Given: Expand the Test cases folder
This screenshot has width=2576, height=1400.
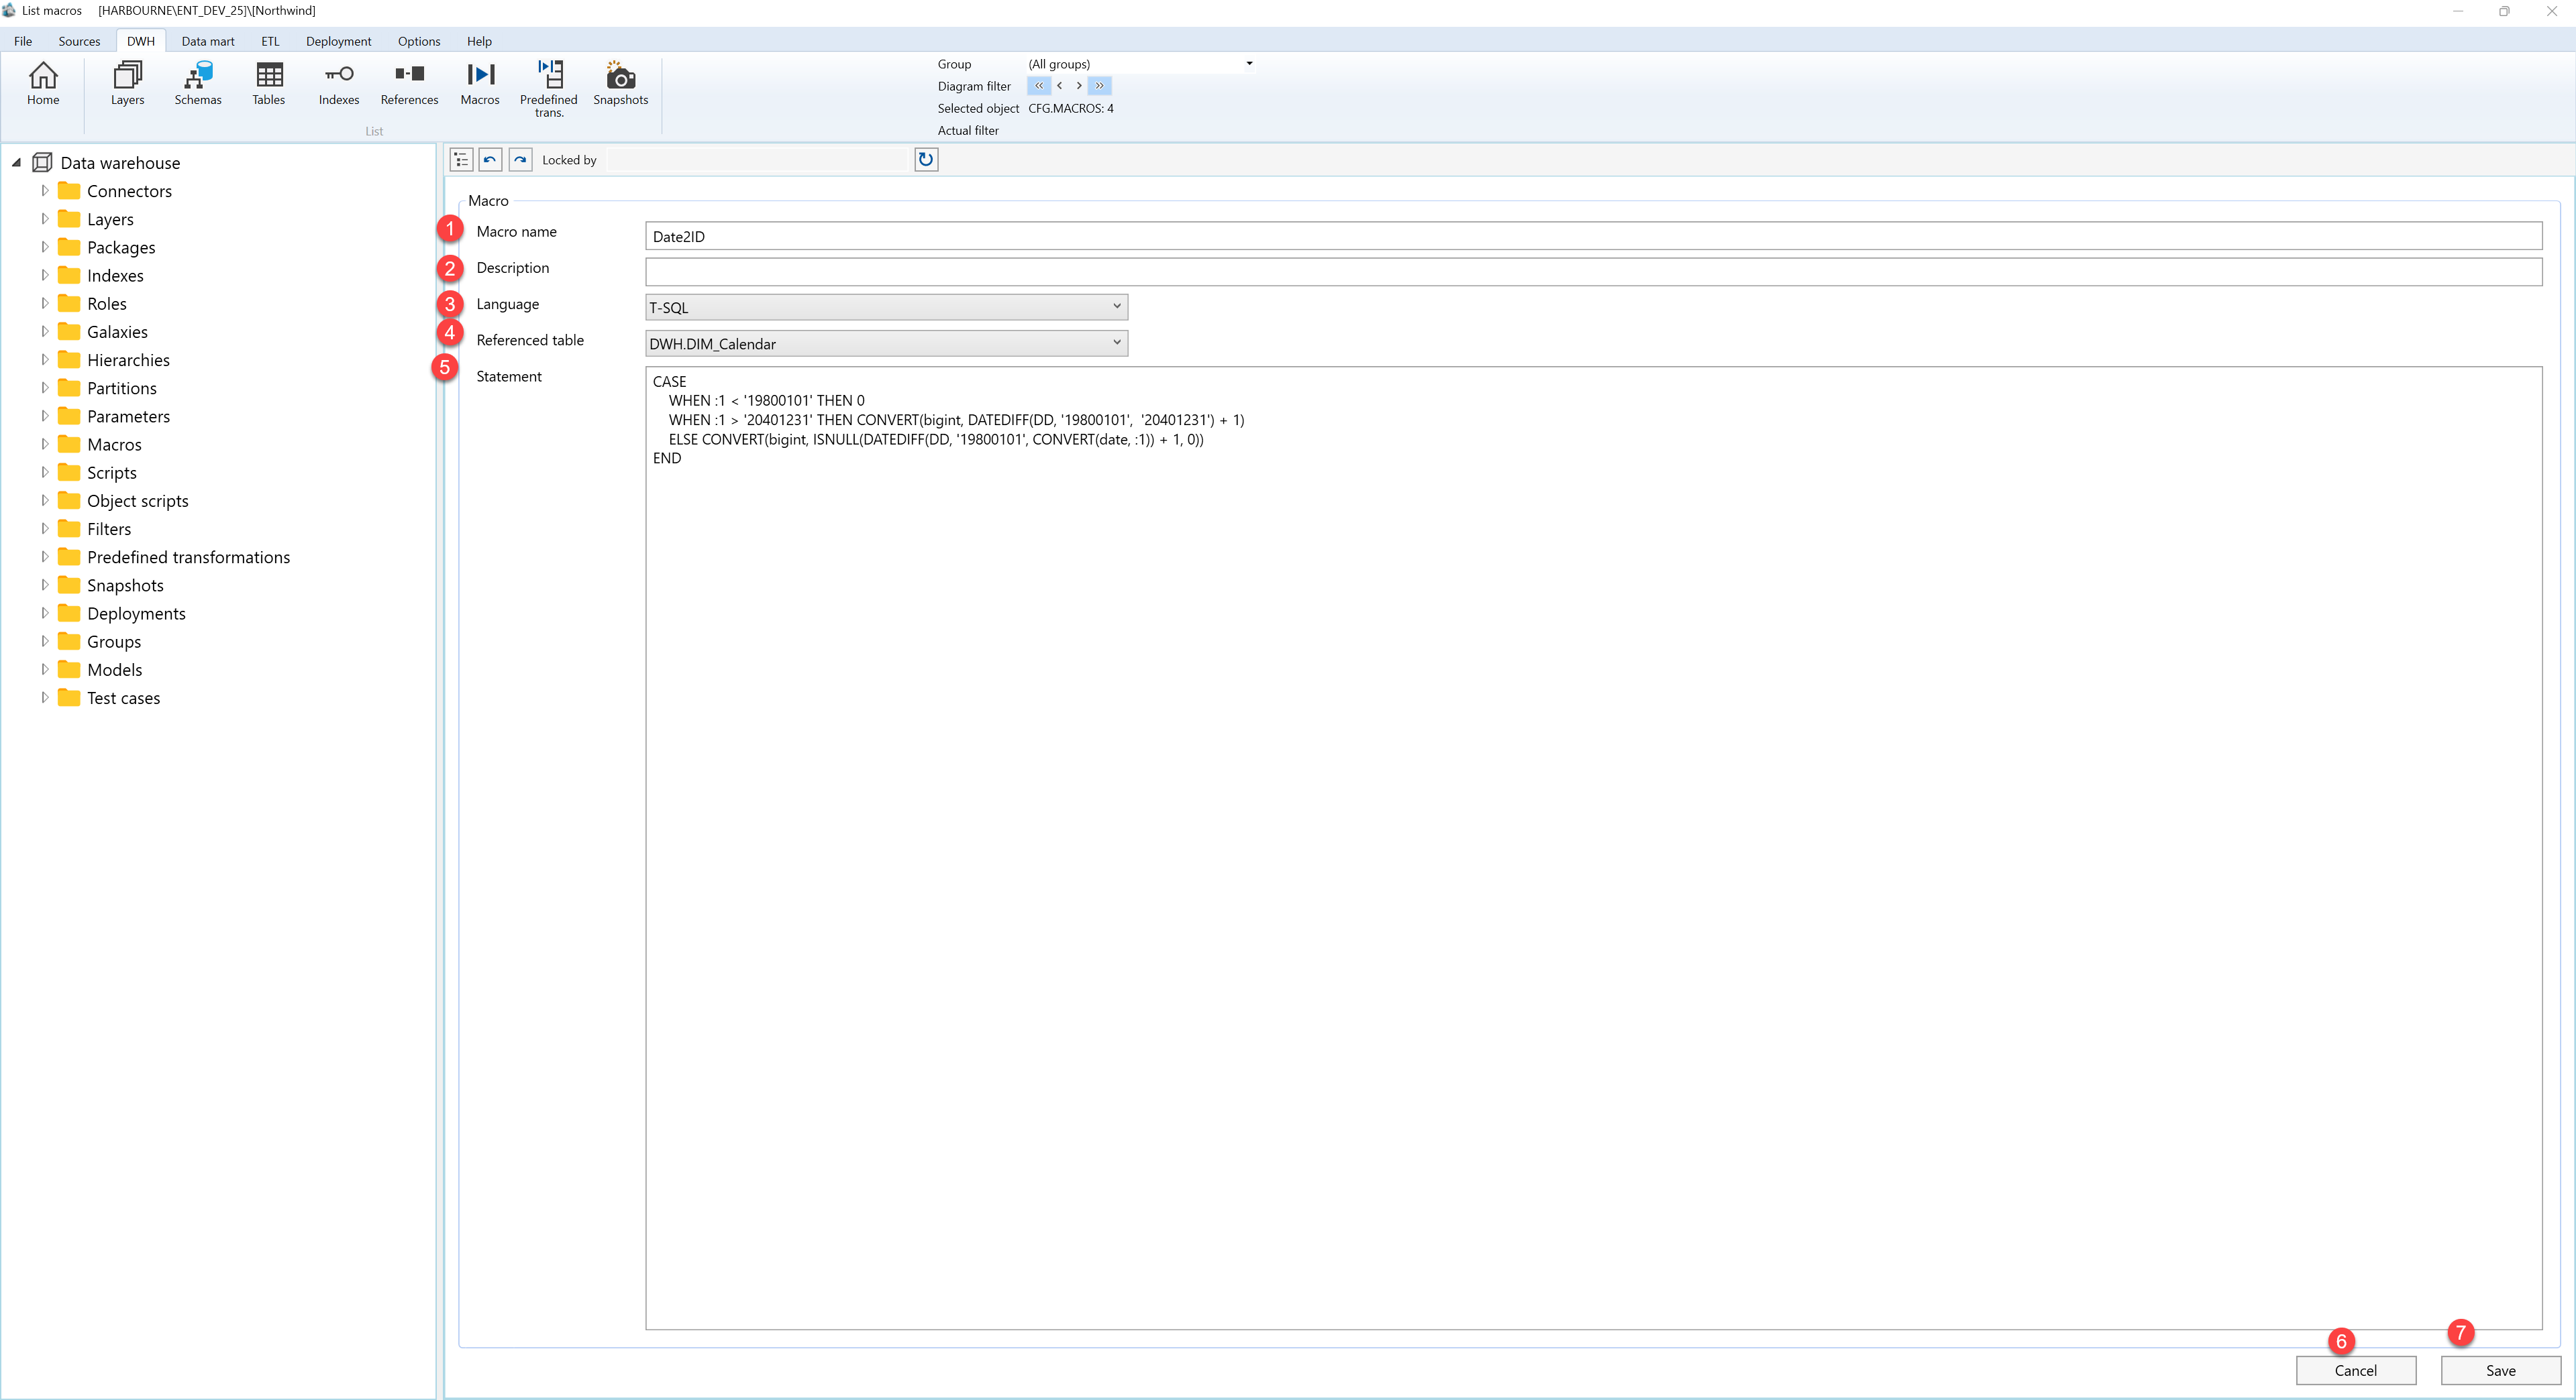Looking at the screenshot, I should [x=44, y=697].
